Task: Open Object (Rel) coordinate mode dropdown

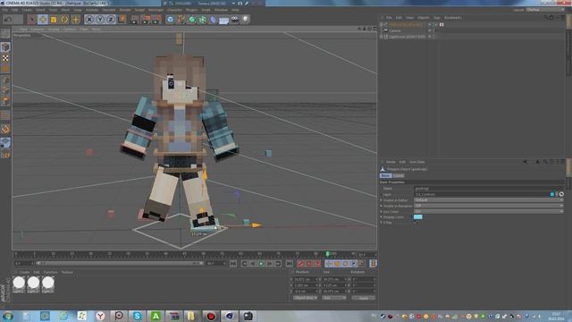Action: pyautogui.click(x=306, y=298)
